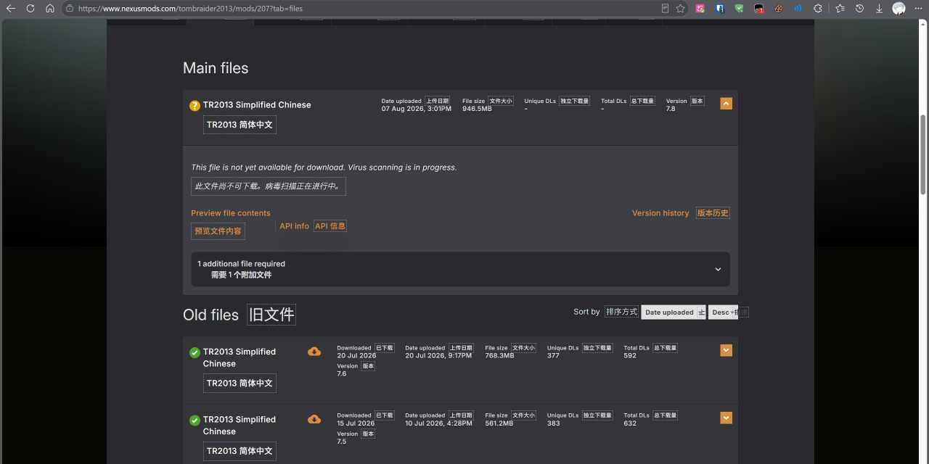Open the blue shield extension with badge
The height and width of the screenshot is (464, 929).
(720, 9)
